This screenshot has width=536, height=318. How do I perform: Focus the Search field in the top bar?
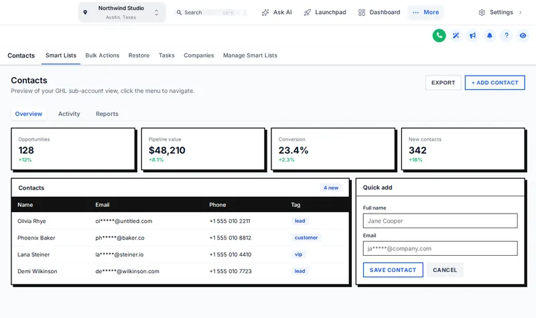click(211, 12)
